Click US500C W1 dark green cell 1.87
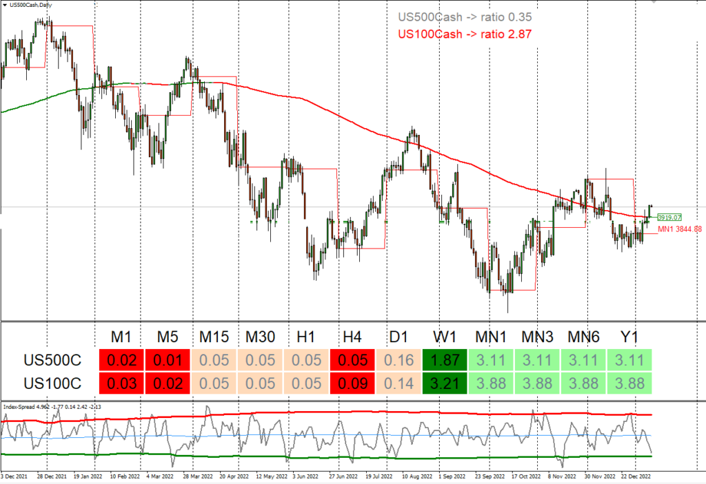Viewport: 706px width, 484px height. click(445, 360)
